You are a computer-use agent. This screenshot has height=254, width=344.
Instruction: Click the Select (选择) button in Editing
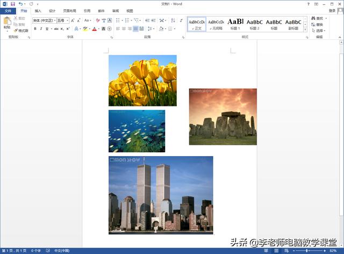[318, 31]
